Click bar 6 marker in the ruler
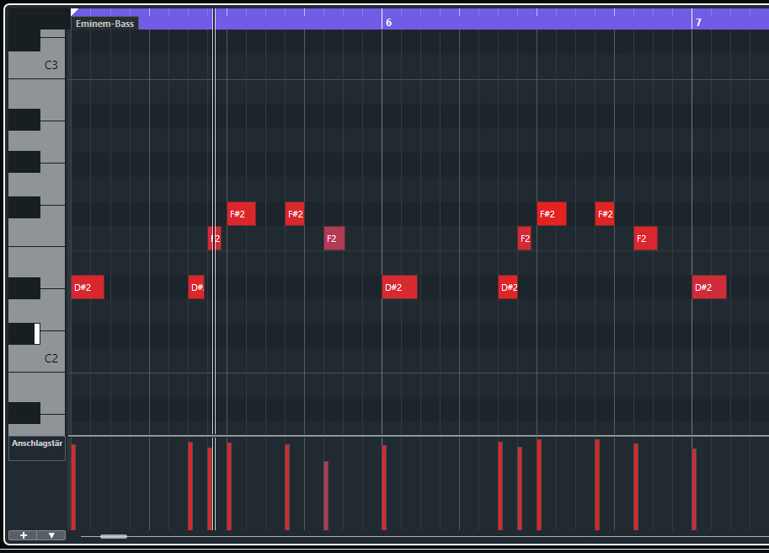This screenshot has height=553, width=769. coord(387,23)
